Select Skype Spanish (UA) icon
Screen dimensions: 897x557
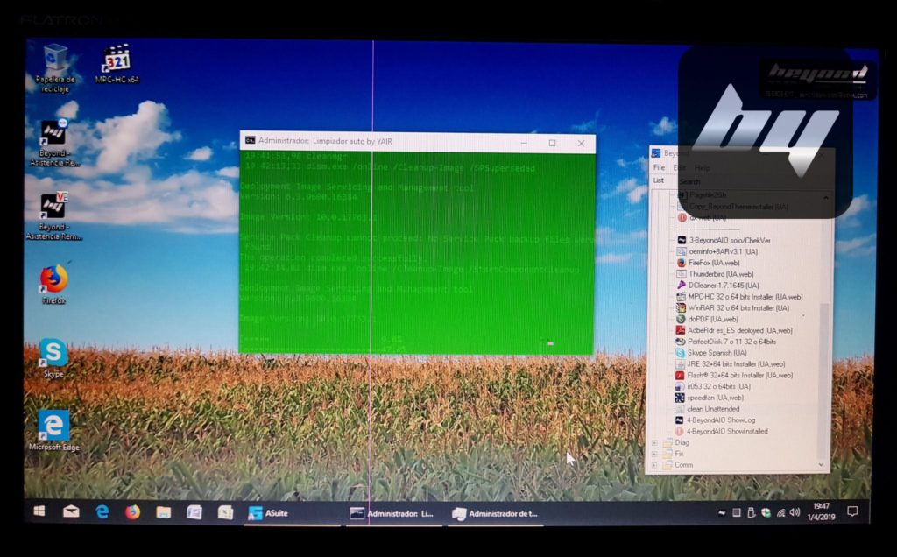coord(680,352)
